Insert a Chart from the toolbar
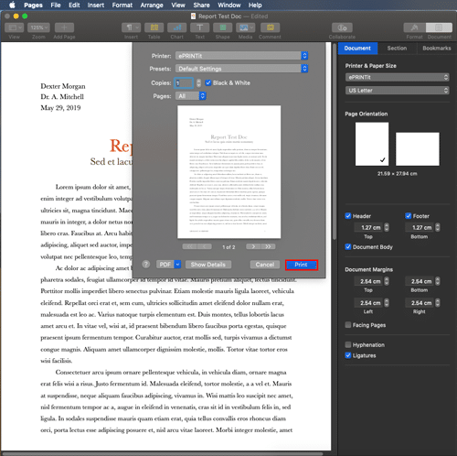The image size is (457, 456). (177, 27)
